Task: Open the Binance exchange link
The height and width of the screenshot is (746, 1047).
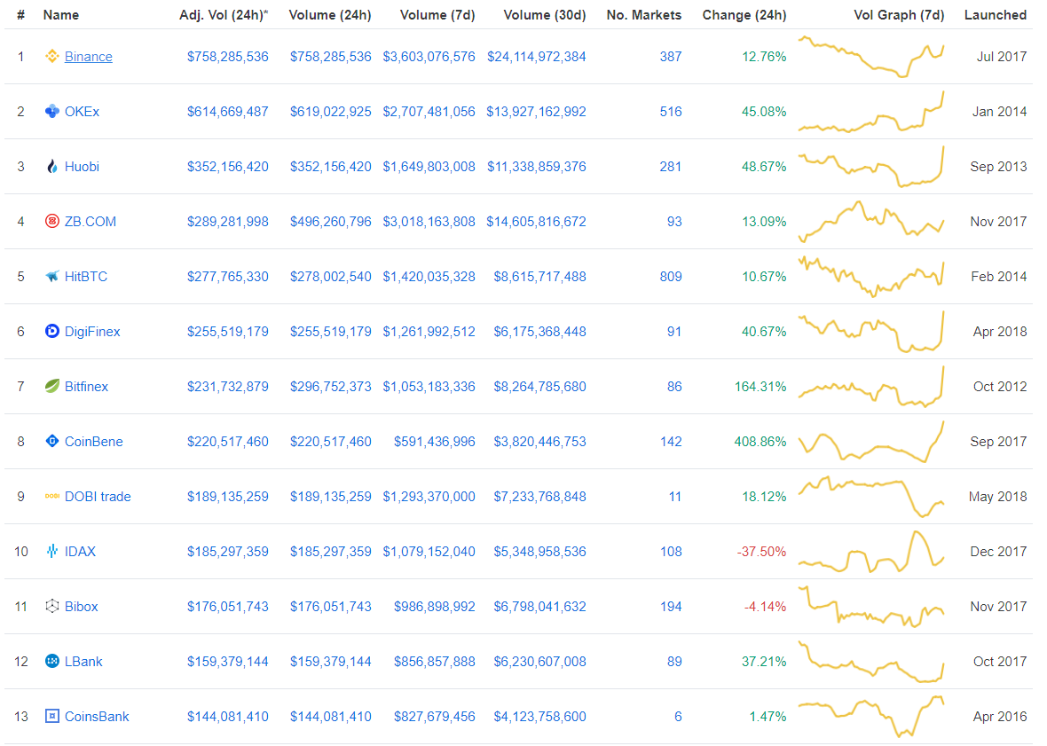Action: coord(89,57)
